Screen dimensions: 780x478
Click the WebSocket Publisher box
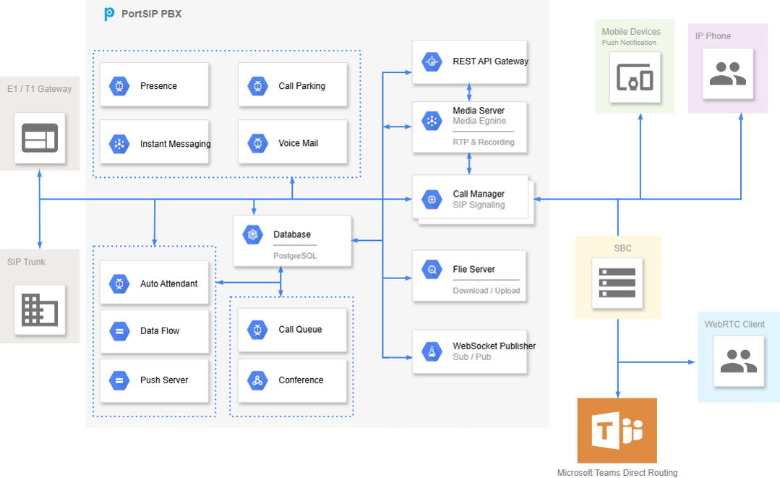click(469, 351)
